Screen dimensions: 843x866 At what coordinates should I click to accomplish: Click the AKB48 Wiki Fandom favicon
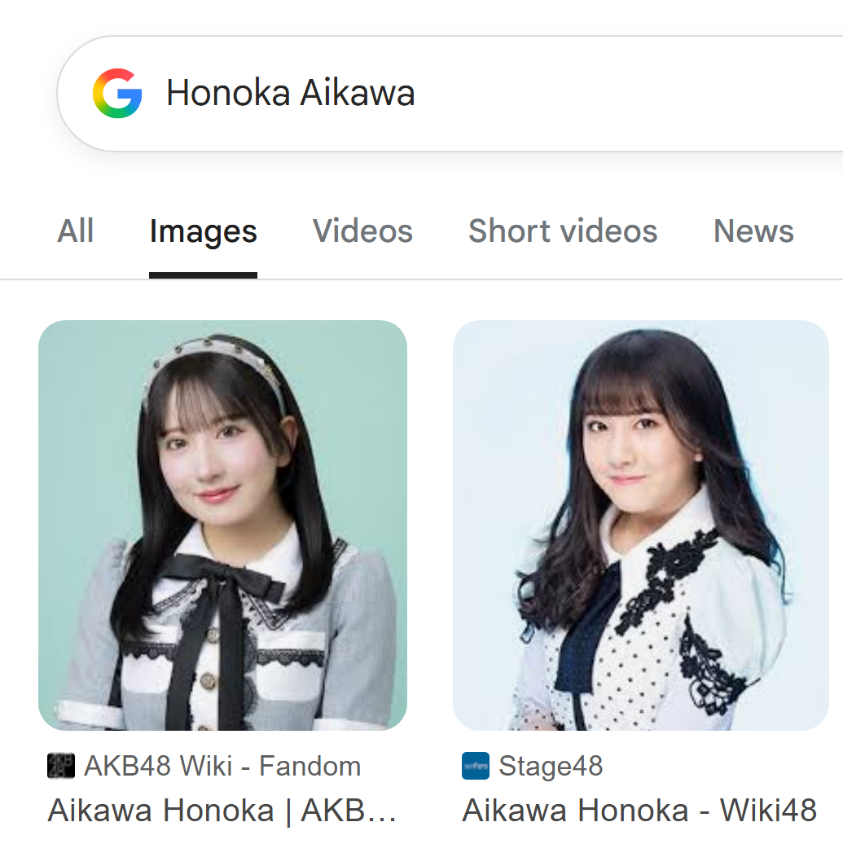tap(61, 766)
